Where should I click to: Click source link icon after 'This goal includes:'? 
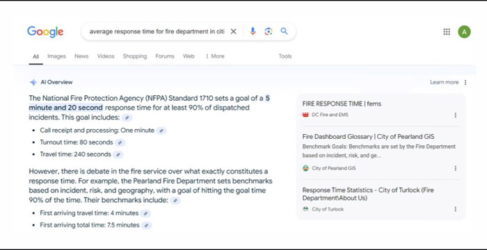click(x=127, y=118)
